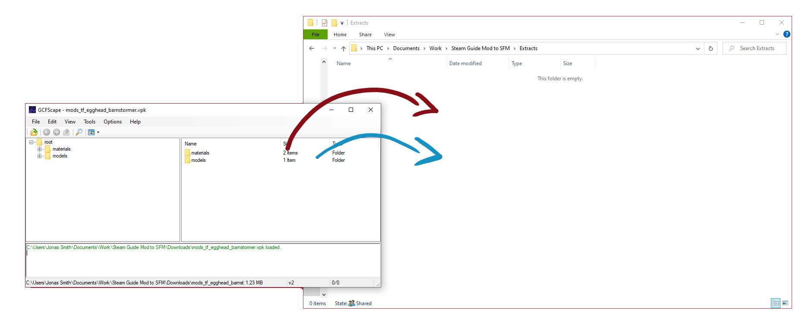Open the Views dropdown arrow in GCFScape
805x319 pixels.
(x=98, y=133)
